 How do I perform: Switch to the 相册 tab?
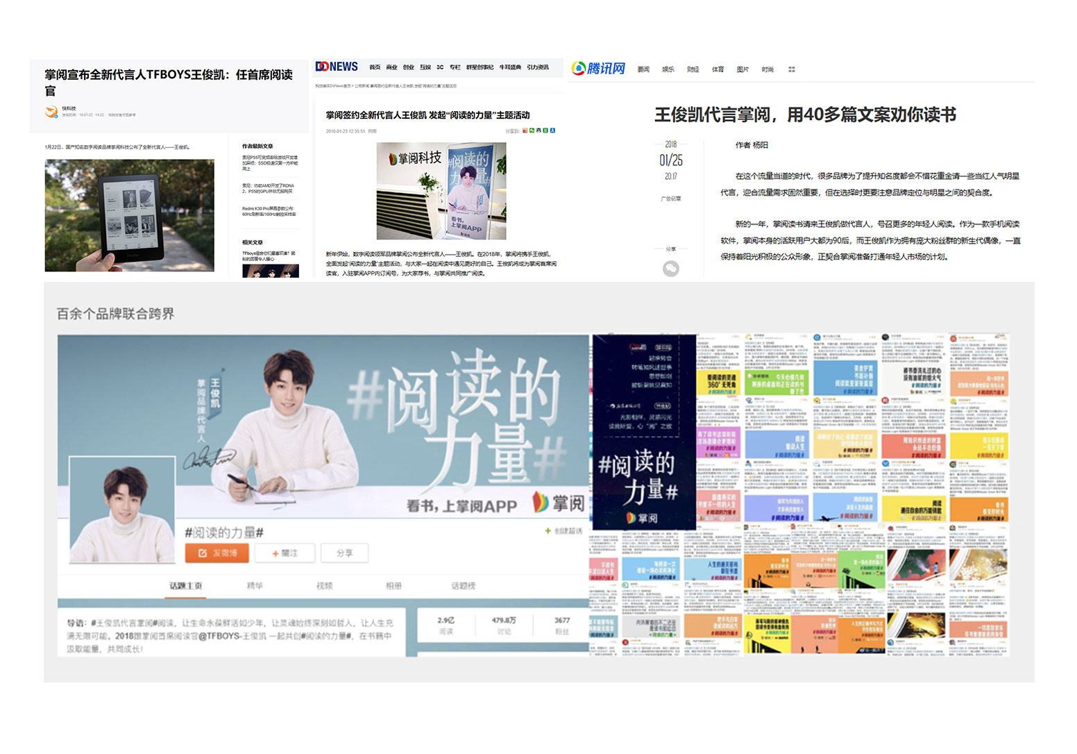coord(393,586)
